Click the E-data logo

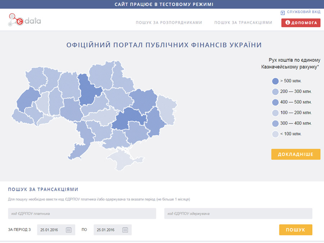click(x=24, y=21)
